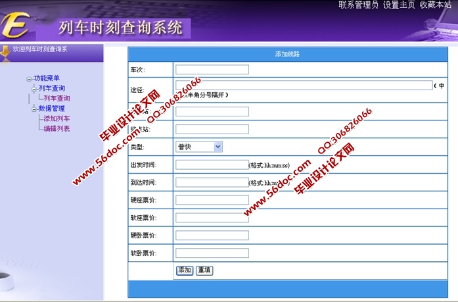Click the 收藏本站 link

click(436, 5)
